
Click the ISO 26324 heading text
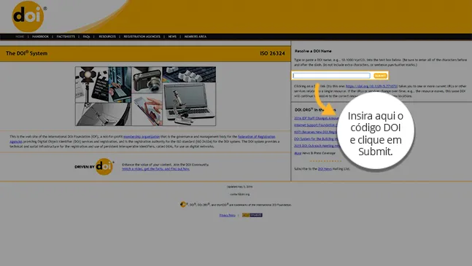[x=272, y=53]
